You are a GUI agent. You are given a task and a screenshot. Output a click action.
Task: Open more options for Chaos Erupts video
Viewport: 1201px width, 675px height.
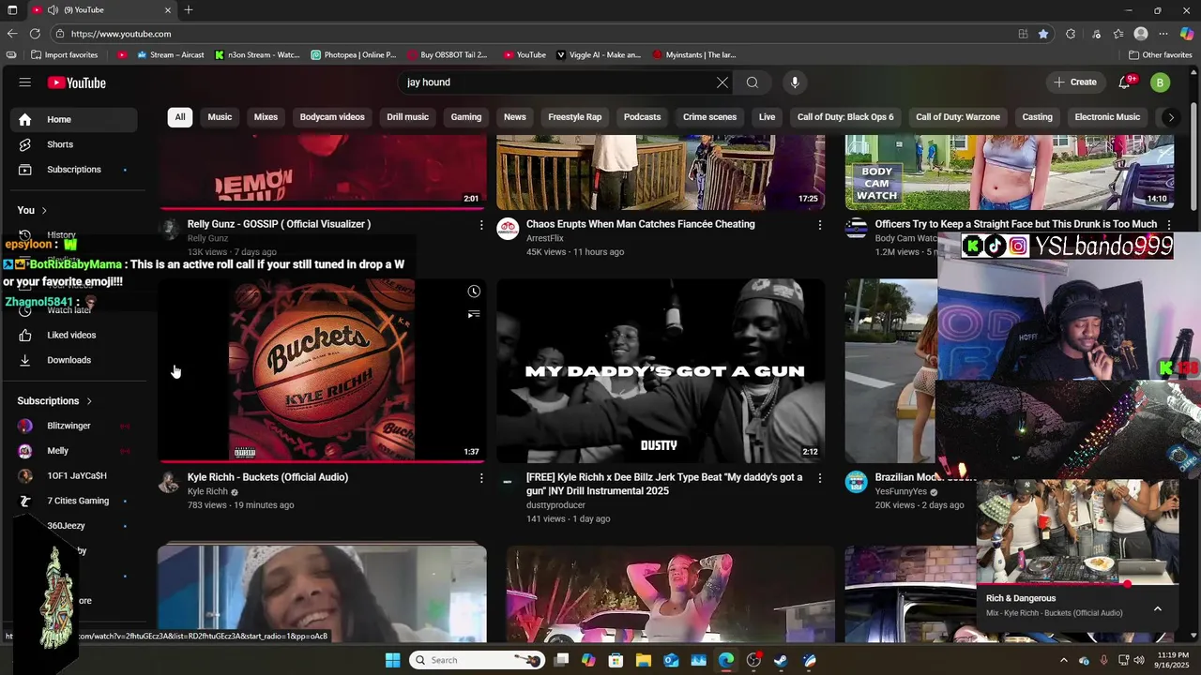click(819, 225)
